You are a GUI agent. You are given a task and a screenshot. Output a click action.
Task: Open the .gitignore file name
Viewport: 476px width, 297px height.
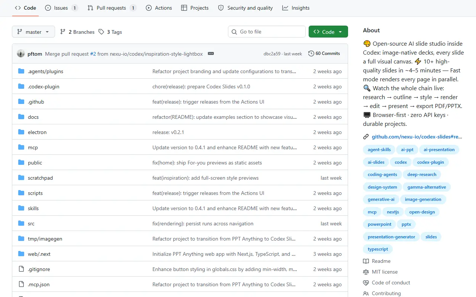point(39,269)
